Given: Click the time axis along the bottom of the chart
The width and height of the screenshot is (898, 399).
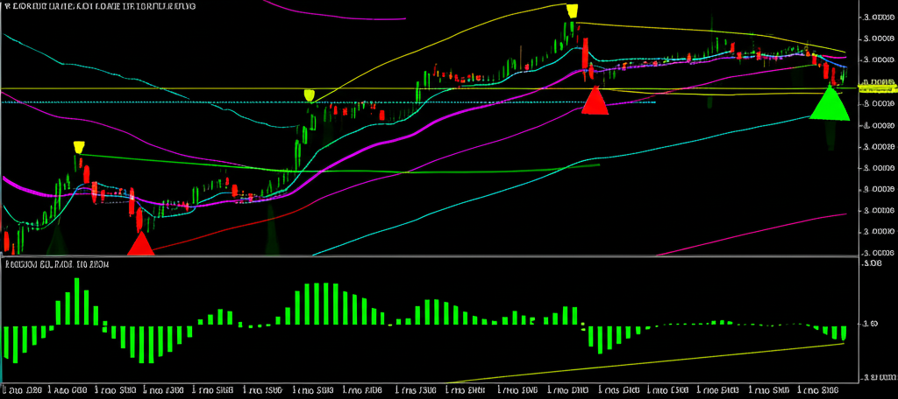Looking at the screenshot, I should (x=438, y=389).
